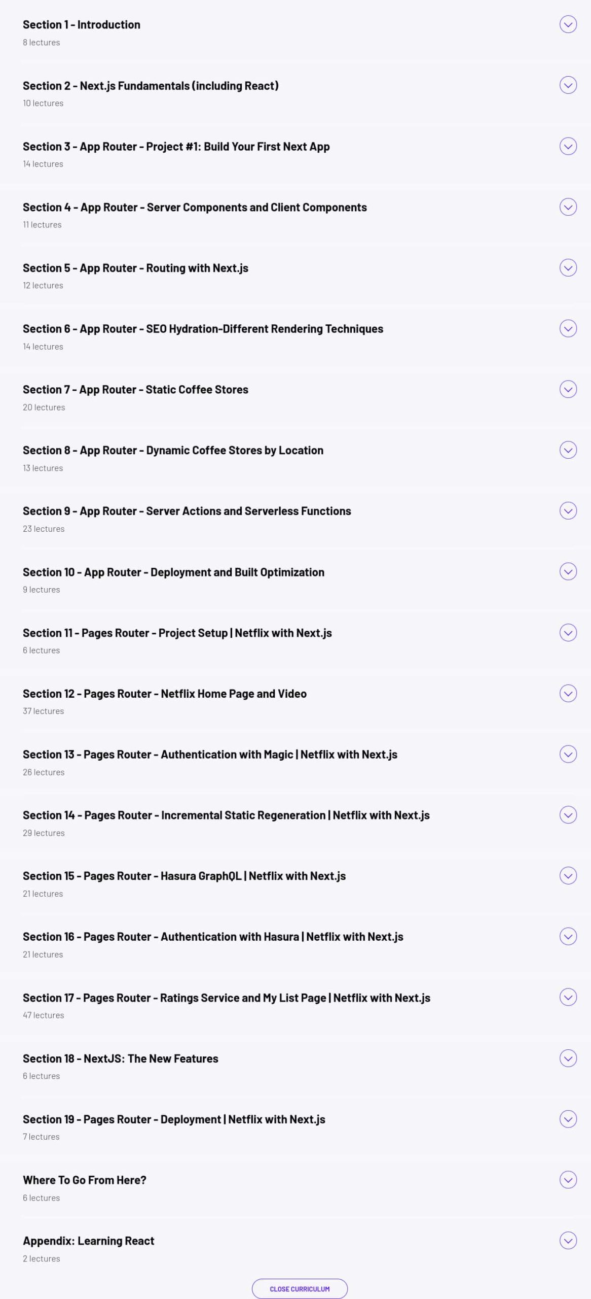Click 'Section 15 - Pages Router - Hasura GraphQL' title

pos(184,876)
